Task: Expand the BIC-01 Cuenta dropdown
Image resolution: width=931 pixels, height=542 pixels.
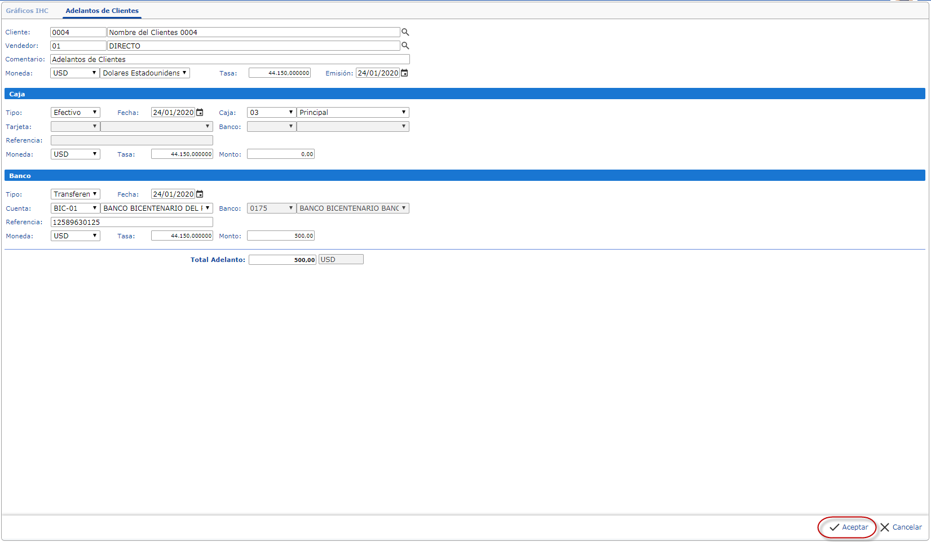Action: [75, 208]
